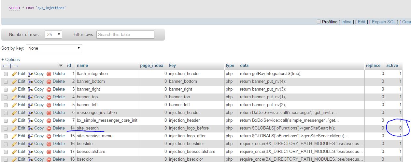The image size is (411, 162).
Task: Sort table by the name column header
Action: tap(82, 65)
